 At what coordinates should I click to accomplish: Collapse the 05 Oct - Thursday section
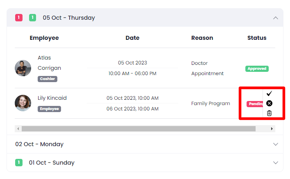pos(275,18)
